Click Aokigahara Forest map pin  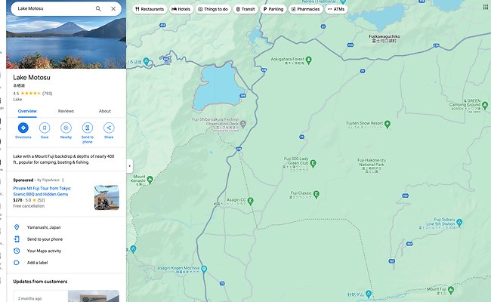coord(308,60)
